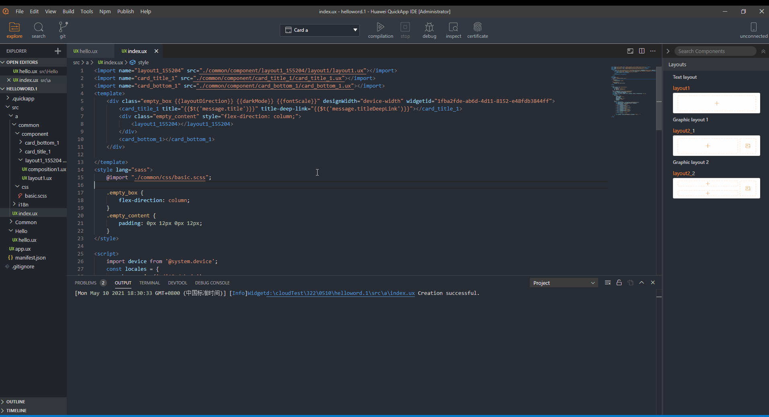Open the certificate fingerprint icon

click(x=478, y=27)
